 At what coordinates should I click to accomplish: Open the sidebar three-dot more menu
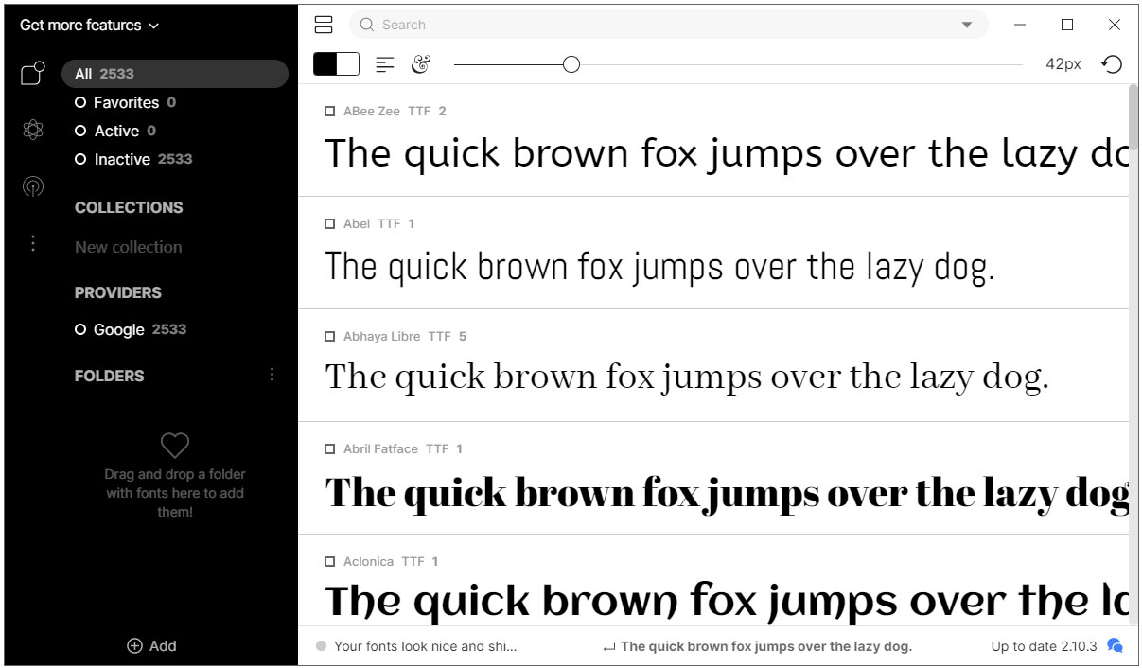[33, 244]
